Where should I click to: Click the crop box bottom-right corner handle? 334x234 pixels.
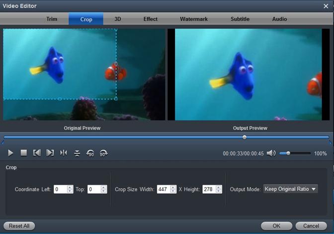click(116, 99)
